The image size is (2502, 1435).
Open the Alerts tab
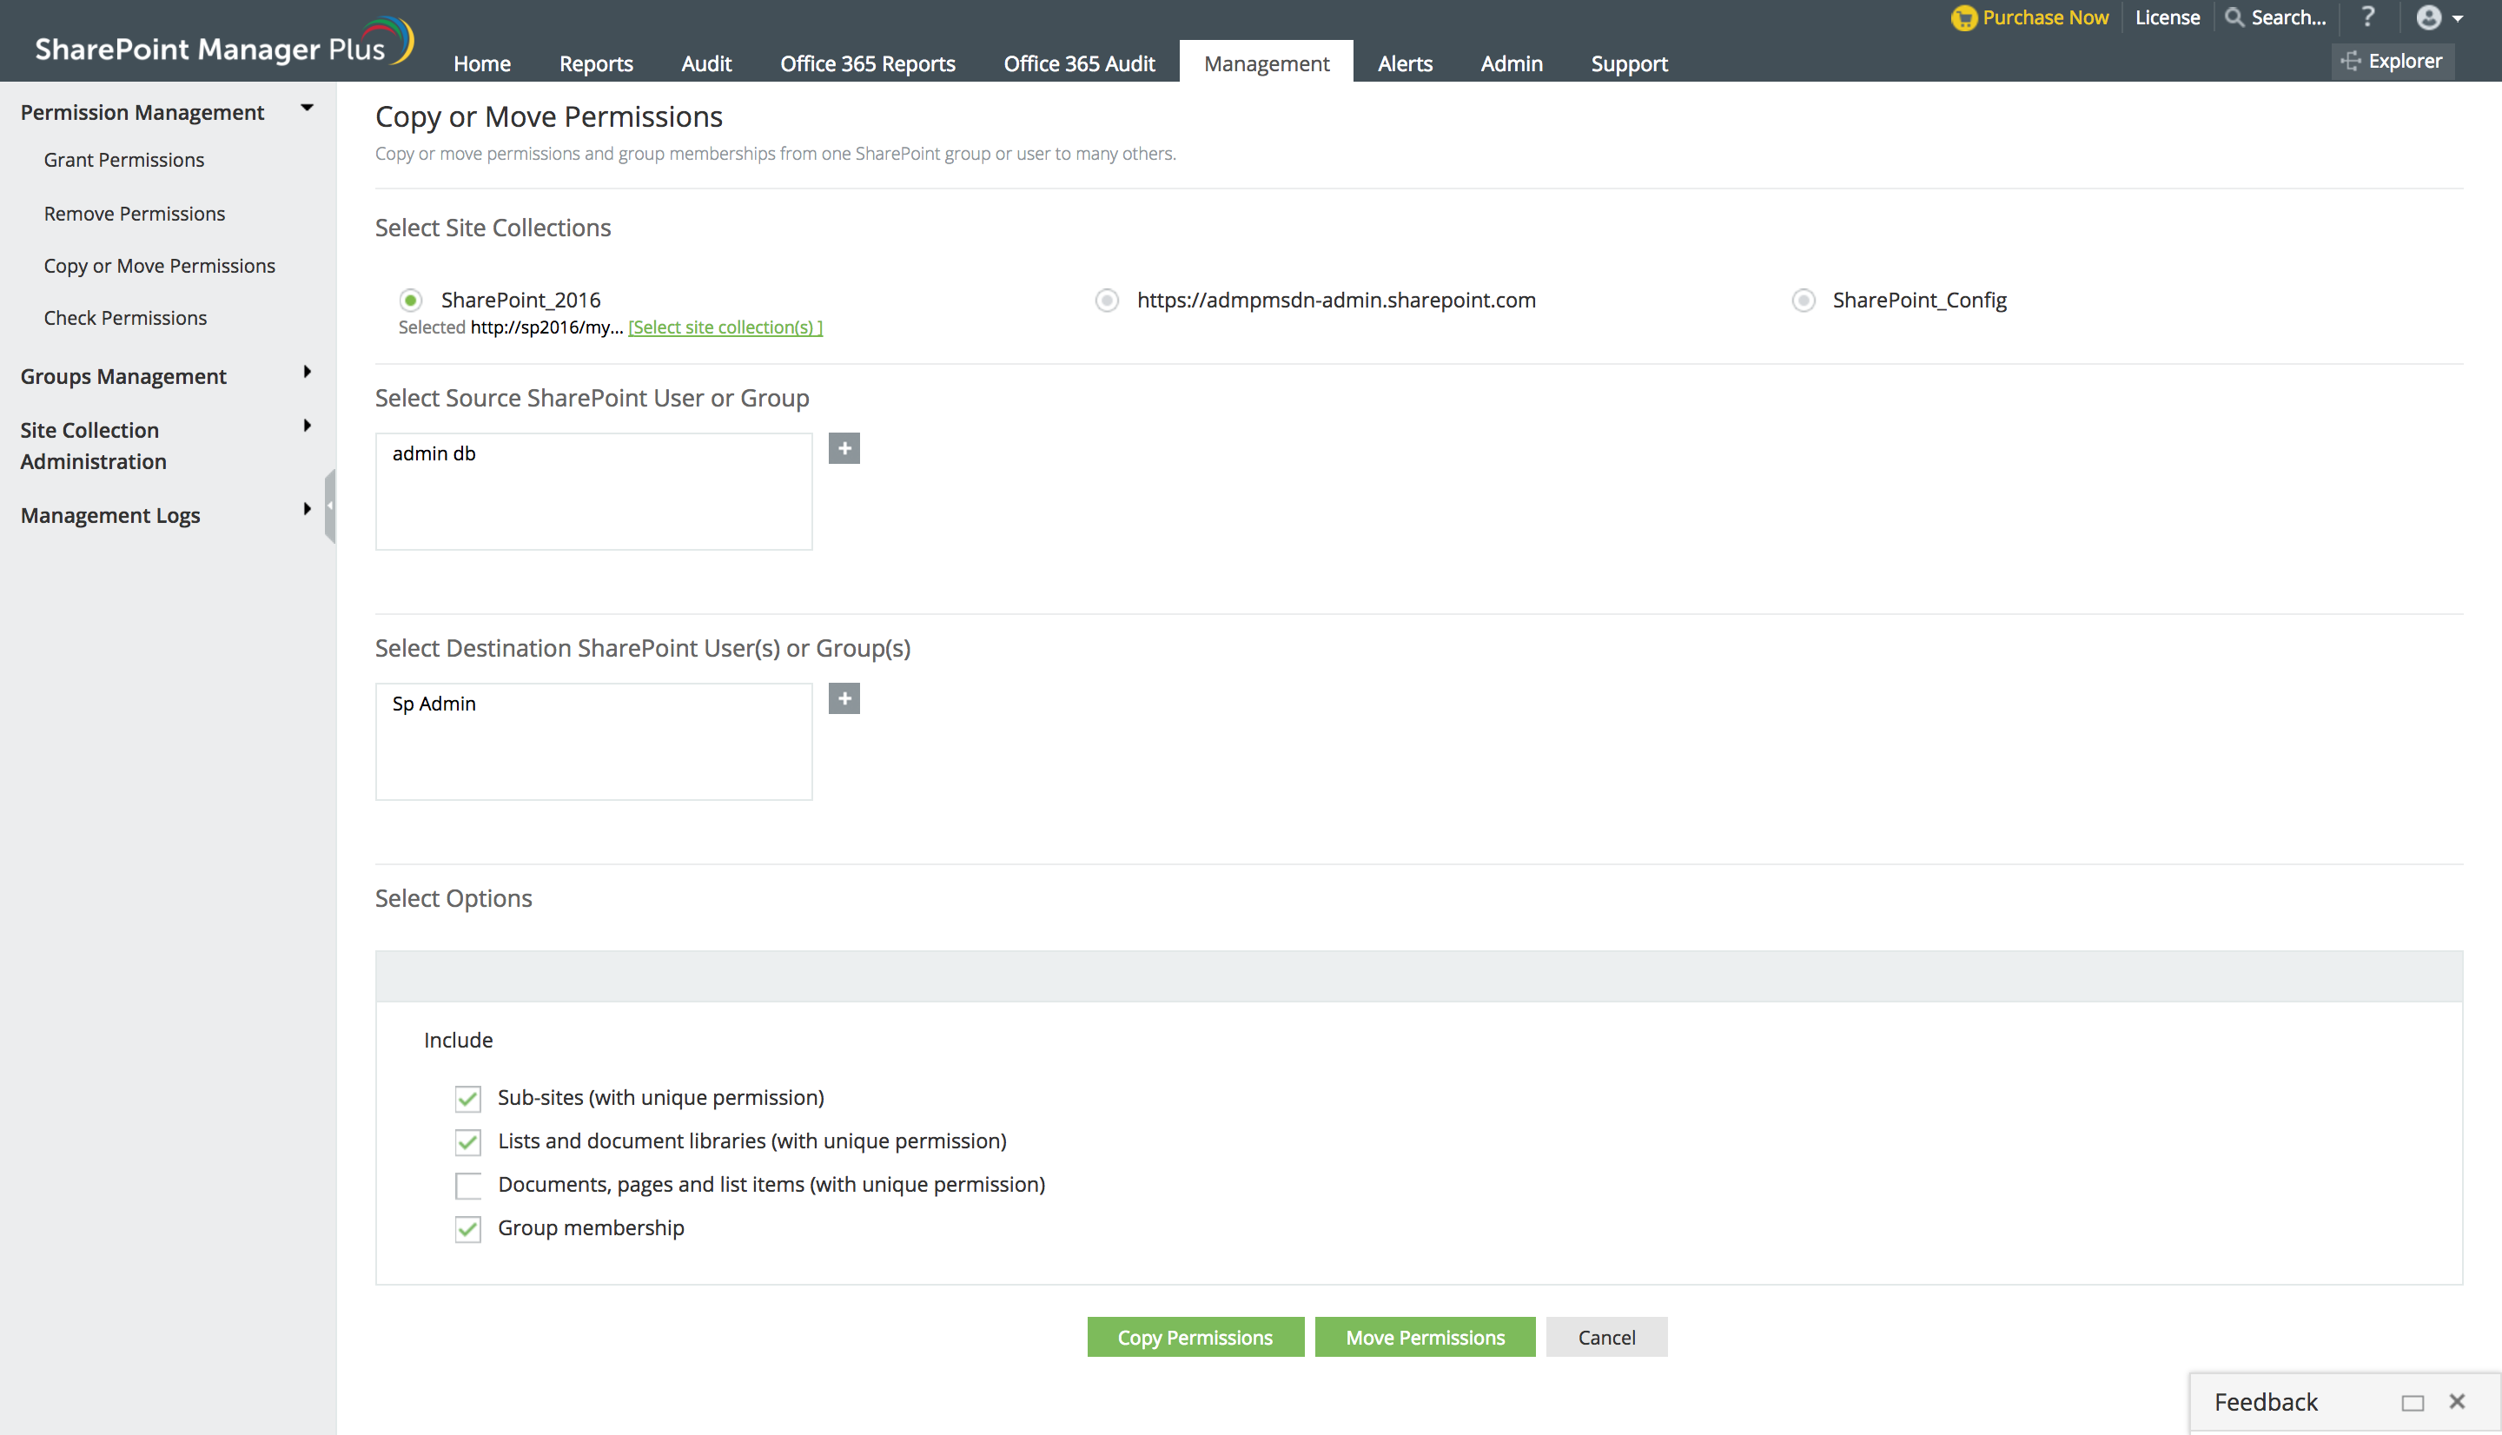(x=1404, y=64)
